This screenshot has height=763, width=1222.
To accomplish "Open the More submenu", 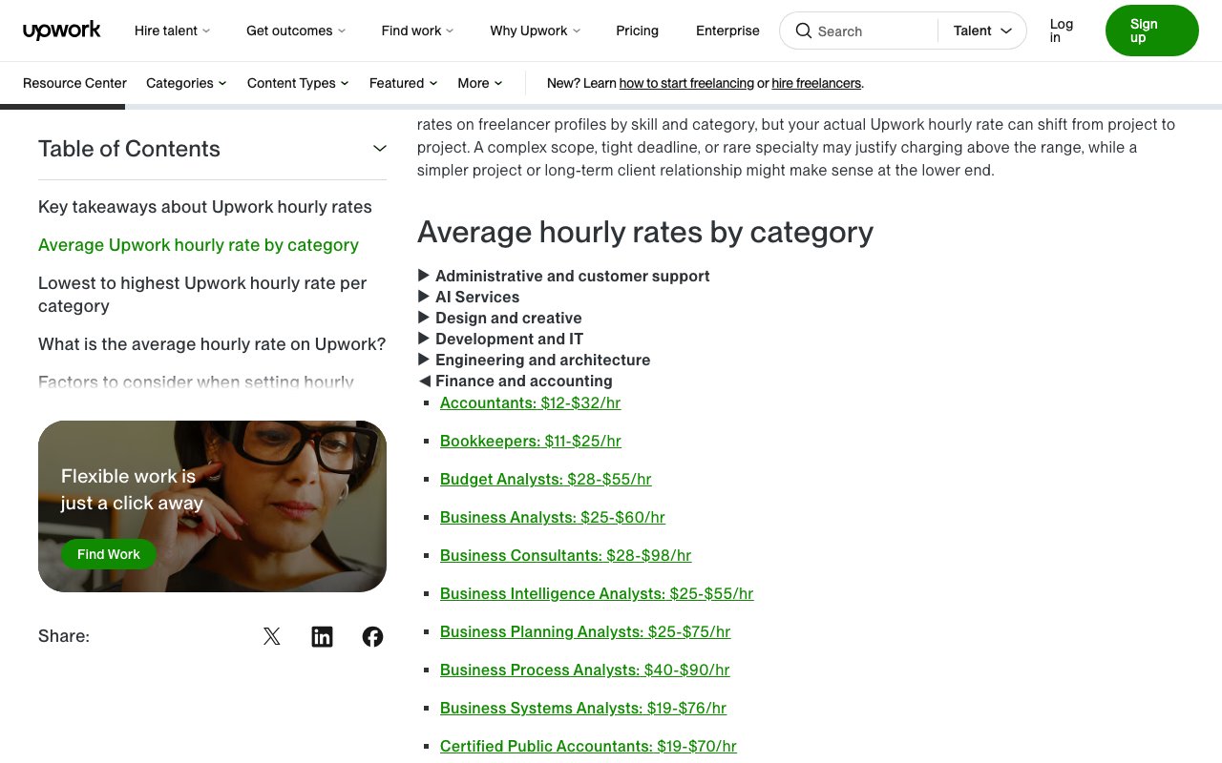I will [x=479, y=83].
